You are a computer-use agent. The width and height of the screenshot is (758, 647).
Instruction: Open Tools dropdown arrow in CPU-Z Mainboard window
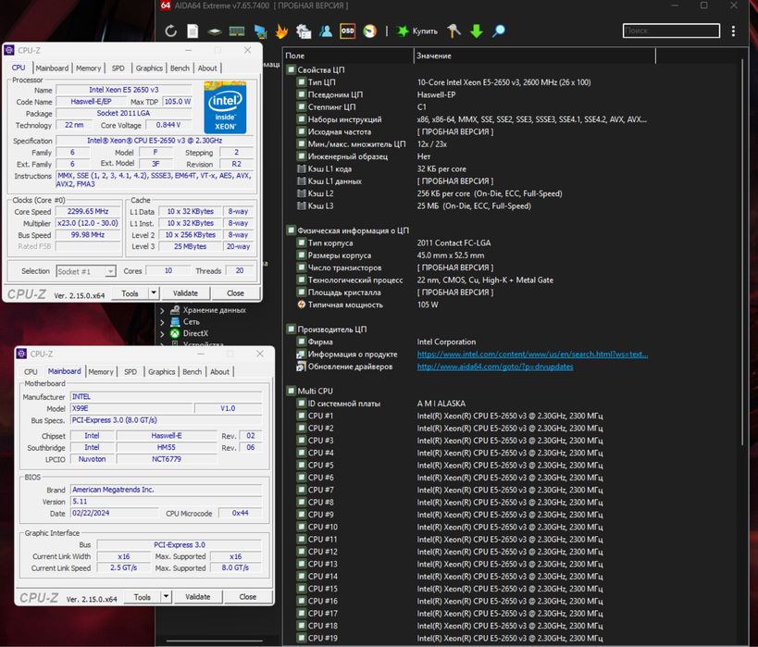[x=166, y=597]
